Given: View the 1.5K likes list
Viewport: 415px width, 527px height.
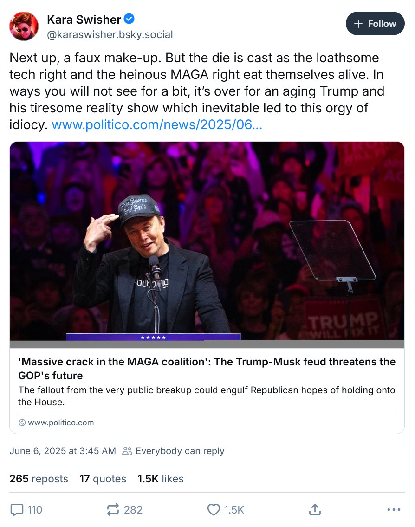Looking at the screenshot, I should (x=161, y=479).
